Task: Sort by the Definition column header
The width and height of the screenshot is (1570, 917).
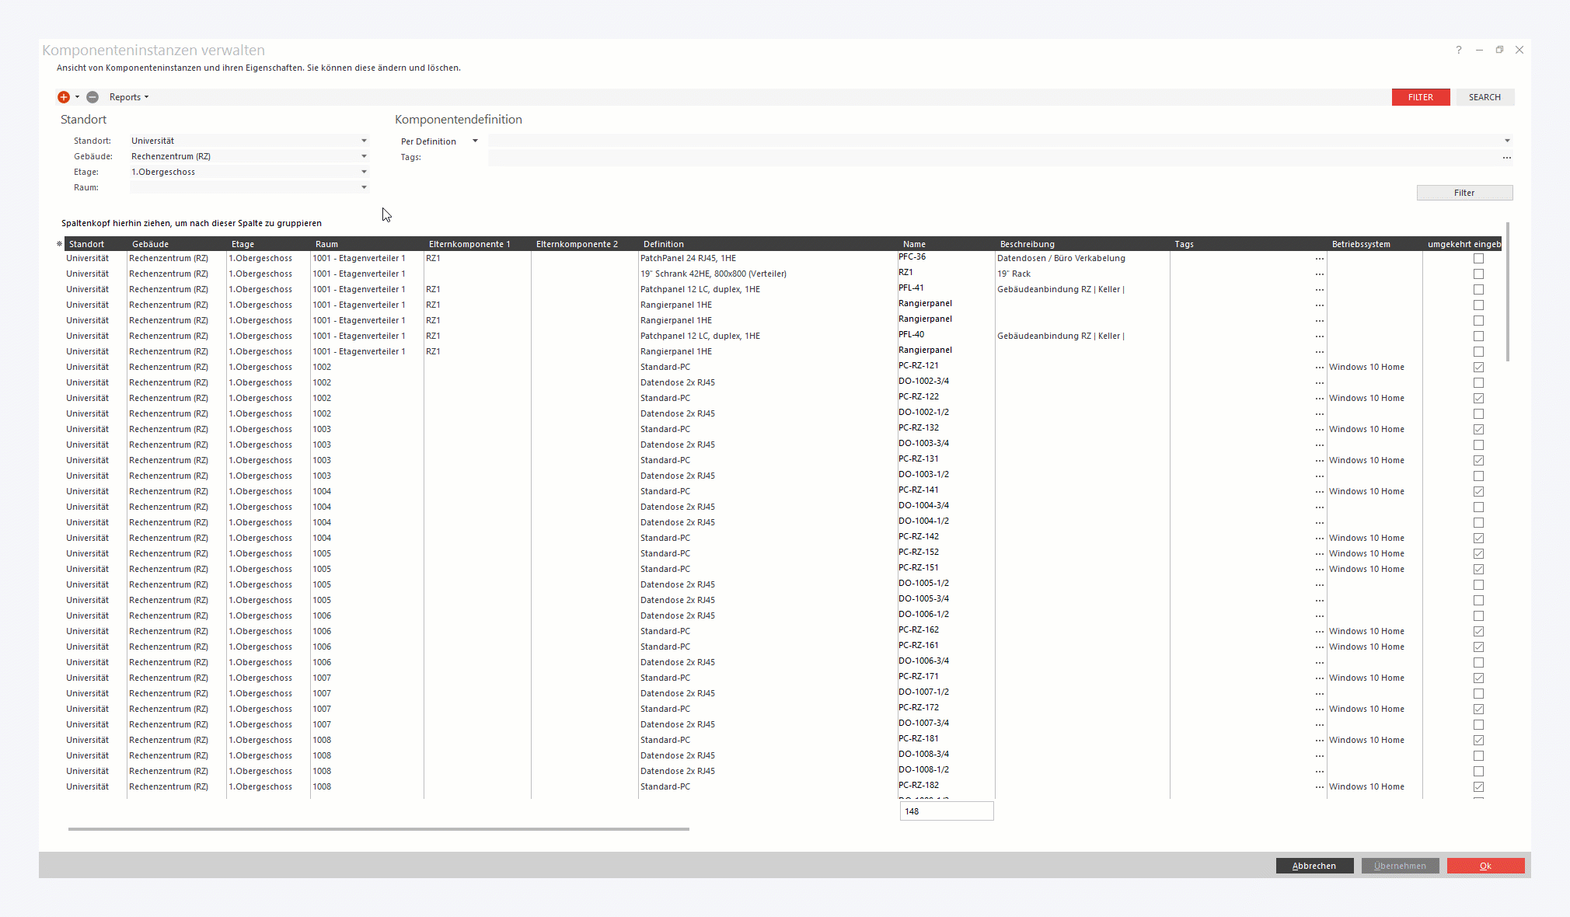Action: (663, 244)
